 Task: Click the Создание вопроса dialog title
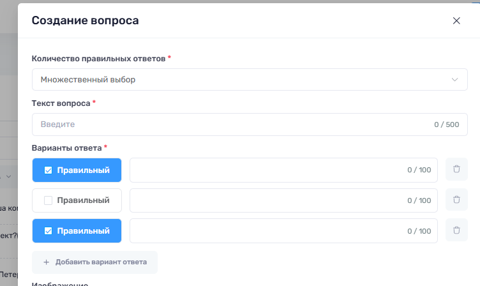click(85, 20)
